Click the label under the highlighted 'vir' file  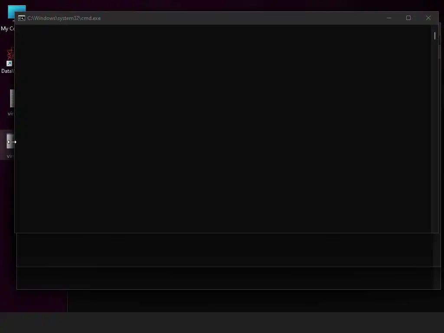(10, 156)
